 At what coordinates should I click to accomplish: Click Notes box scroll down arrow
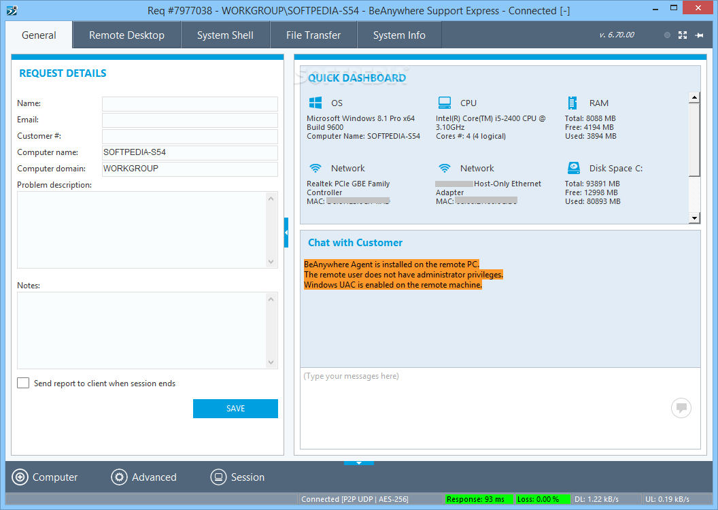[x=271, y=362]
